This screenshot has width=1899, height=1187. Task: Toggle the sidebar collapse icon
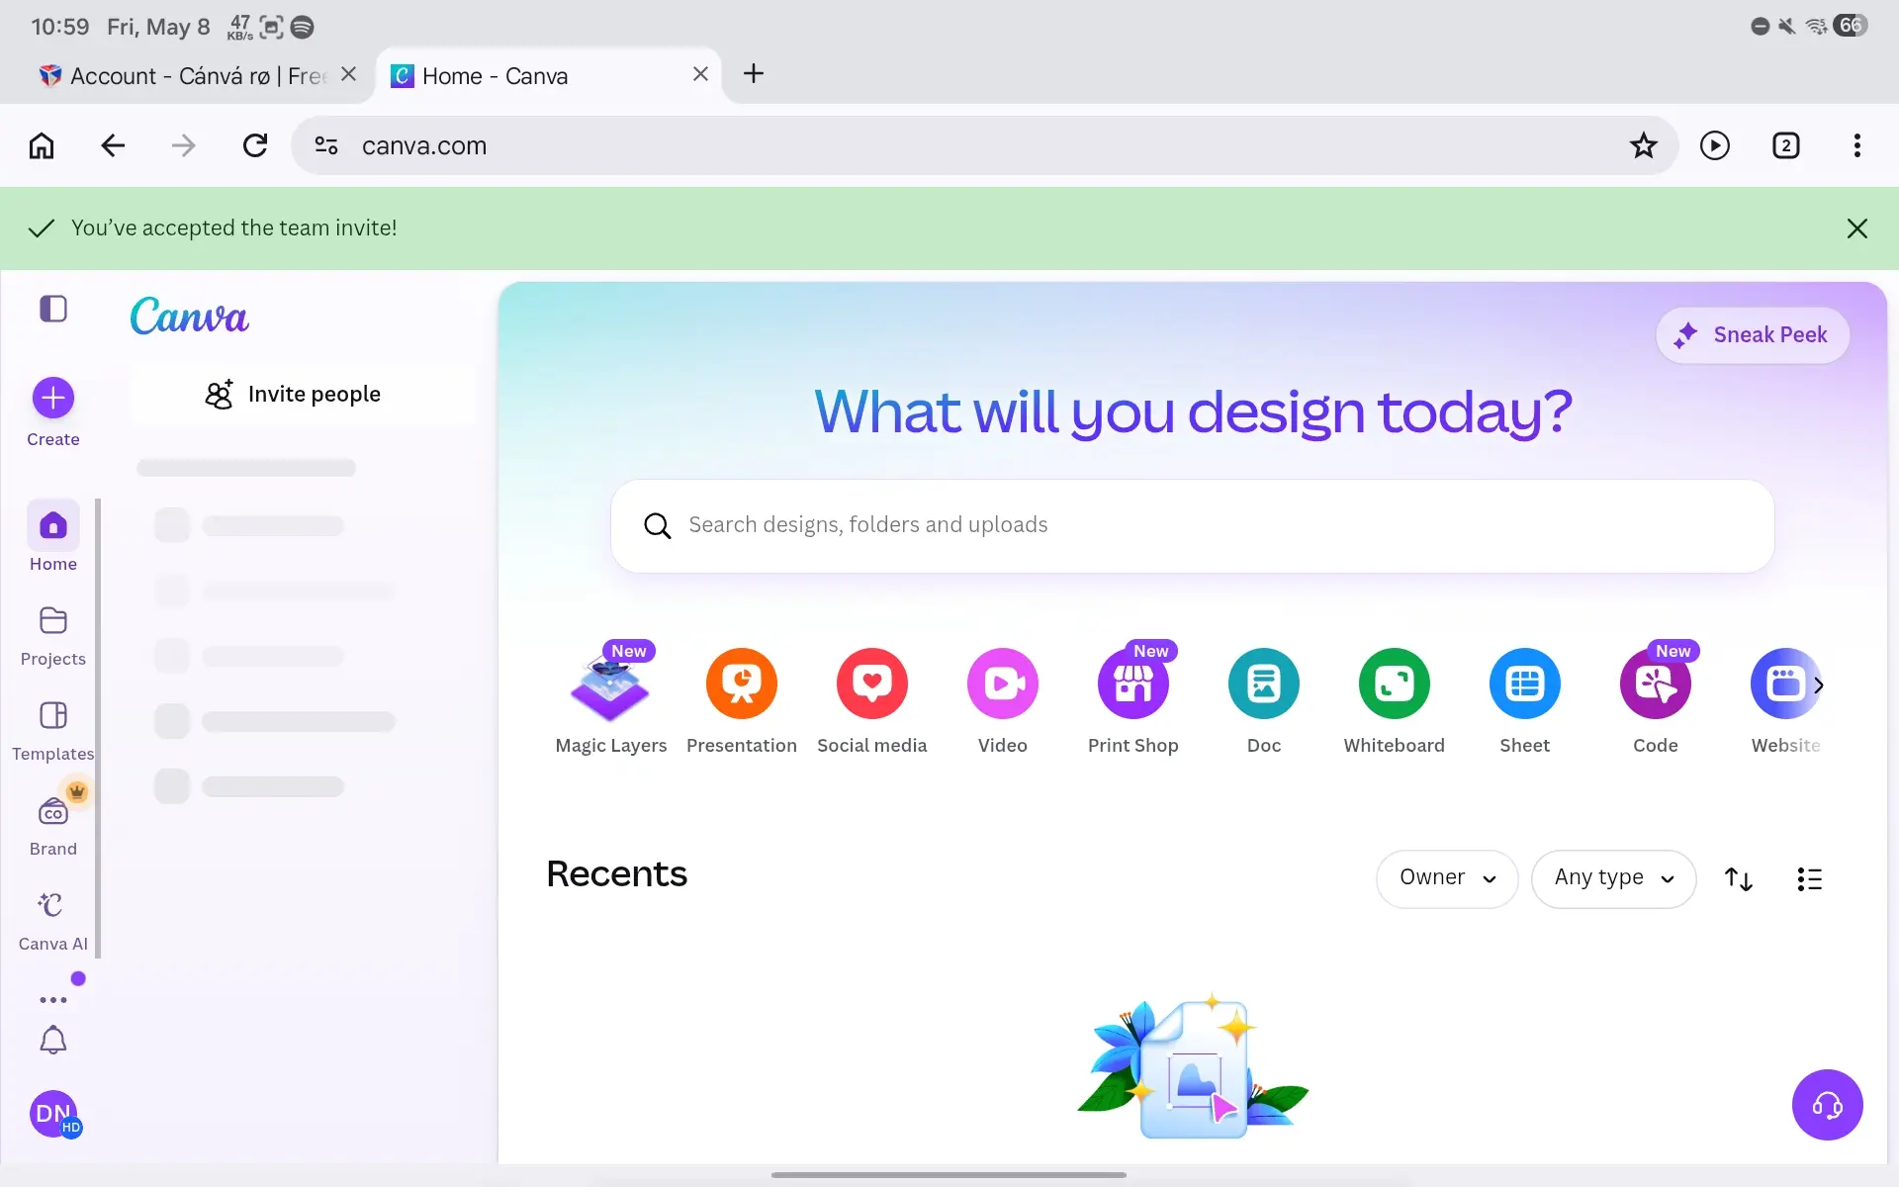[x=53, y=309]
